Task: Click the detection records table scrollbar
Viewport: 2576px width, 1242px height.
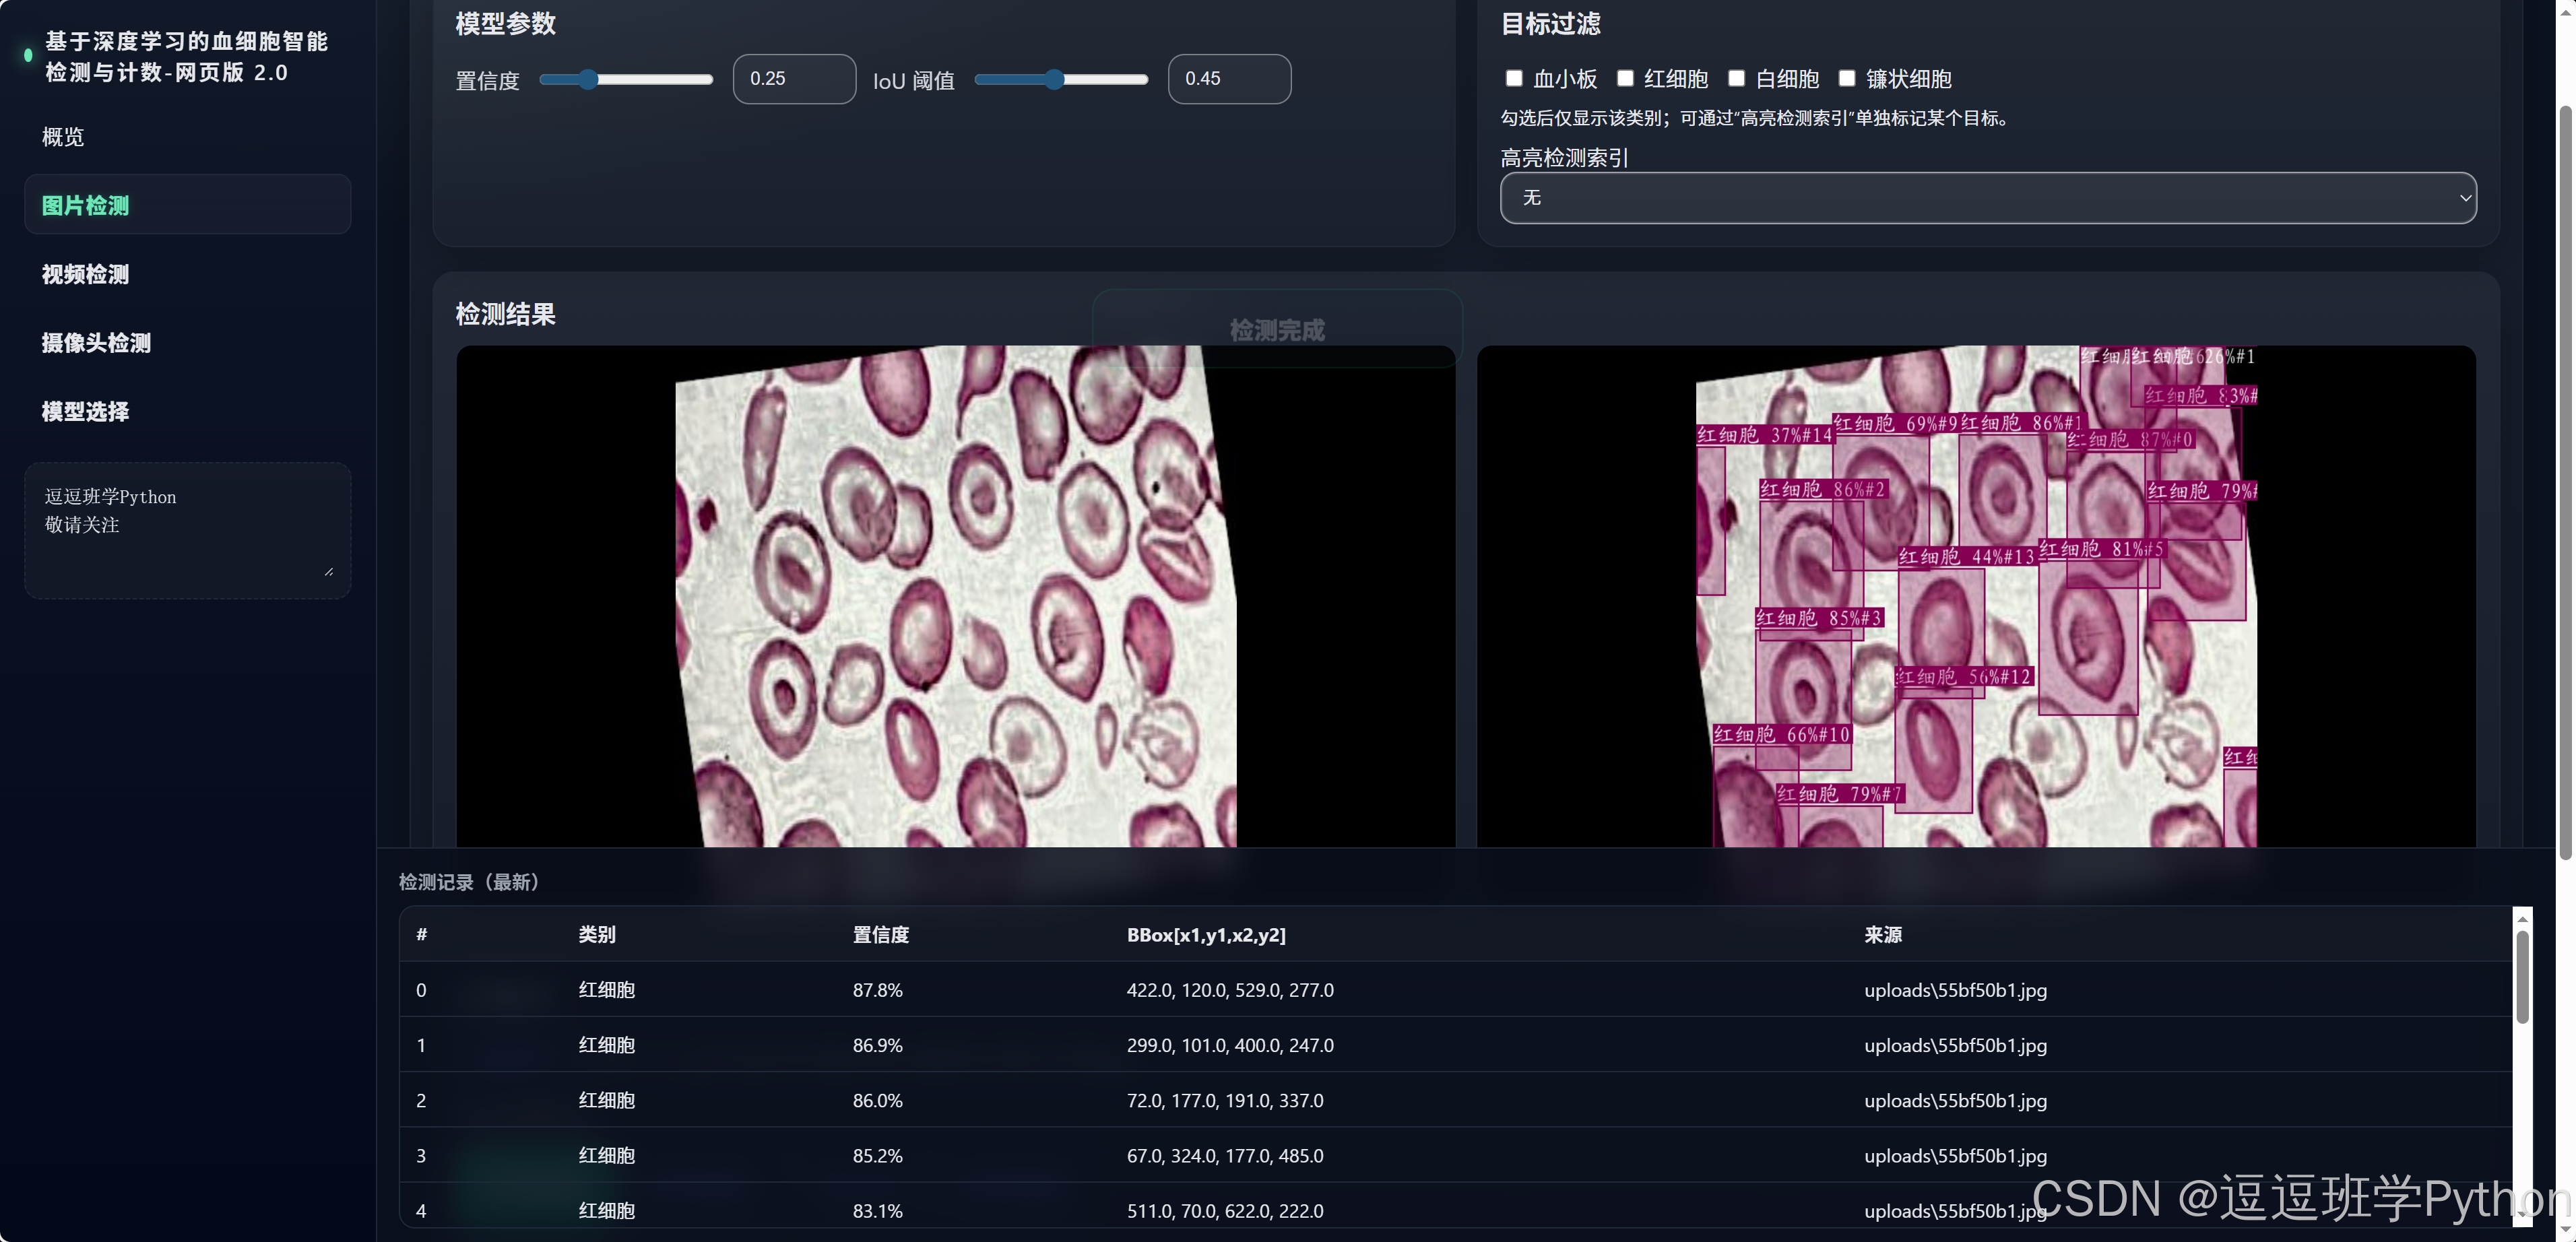Action: point(2522,976)
